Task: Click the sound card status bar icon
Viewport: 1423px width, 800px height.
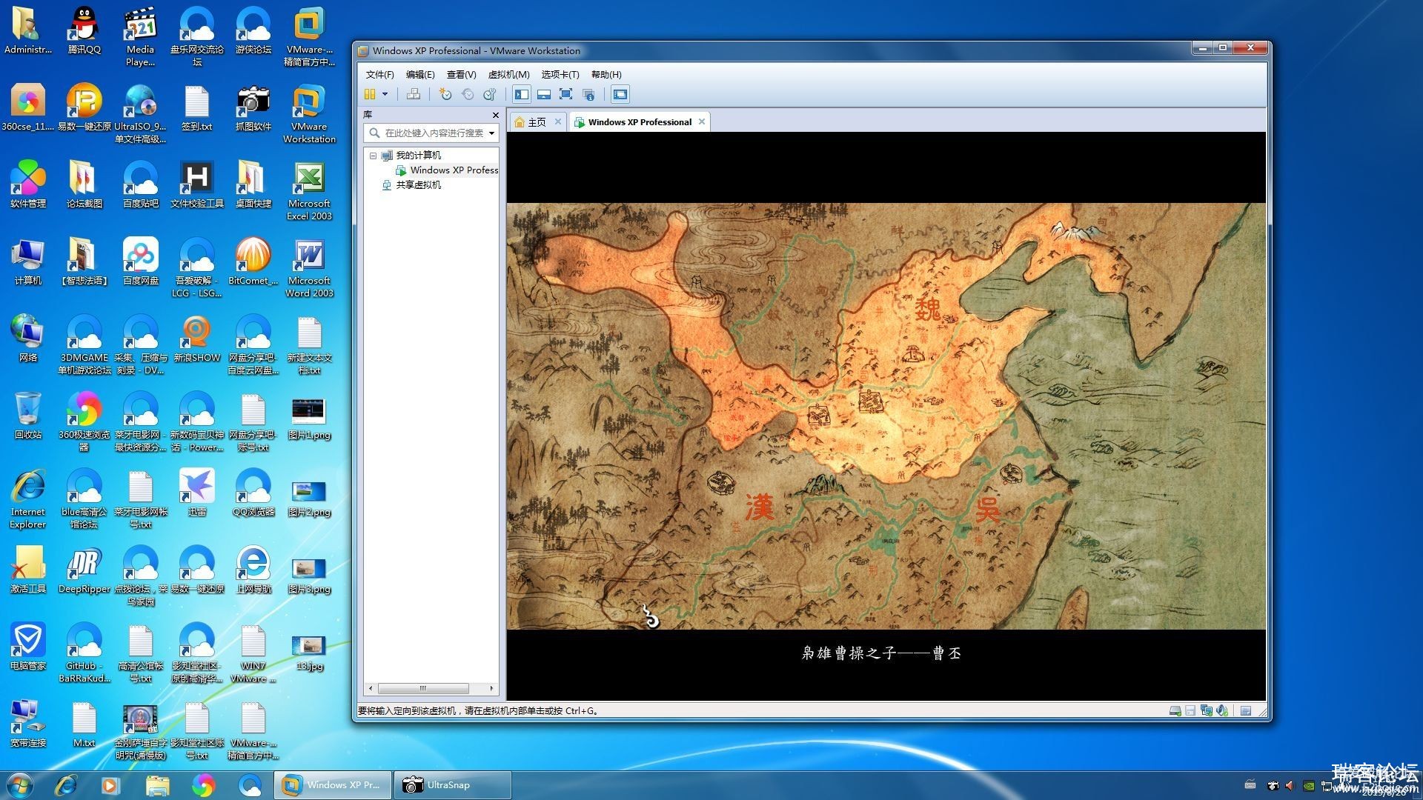Action: tap(1222, 710)
